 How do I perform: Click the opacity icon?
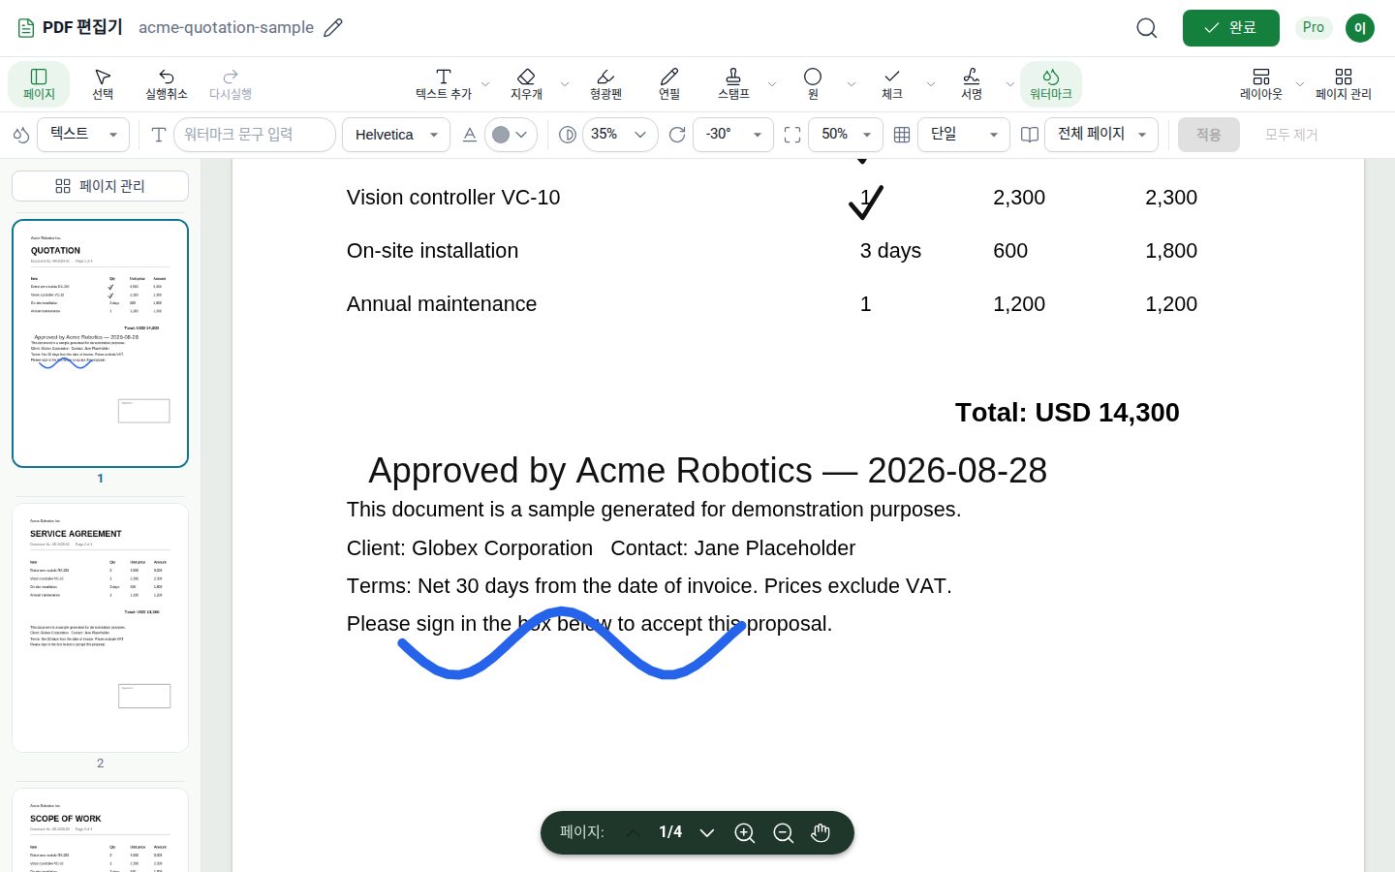[568, 135]
